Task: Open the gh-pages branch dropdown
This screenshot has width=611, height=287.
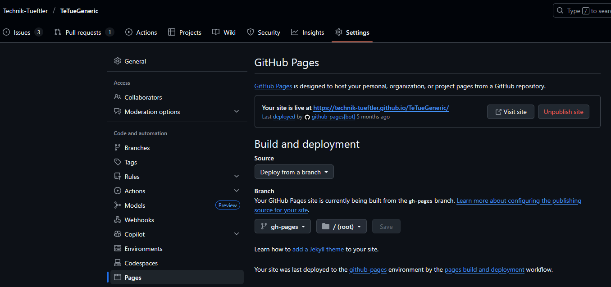Action: tap(283, 227)
